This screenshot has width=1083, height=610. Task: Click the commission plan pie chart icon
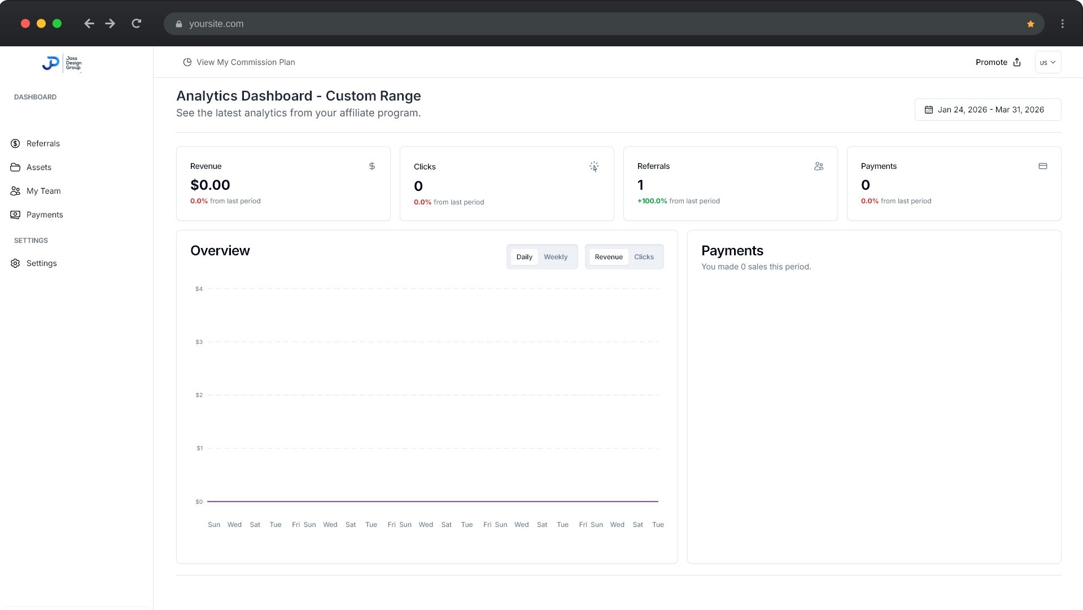(x=187, y=62)
